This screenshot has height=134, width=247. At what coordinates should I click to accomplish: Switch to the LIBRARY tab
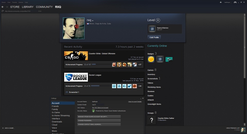pyautogui.click(x=28, y=7)
